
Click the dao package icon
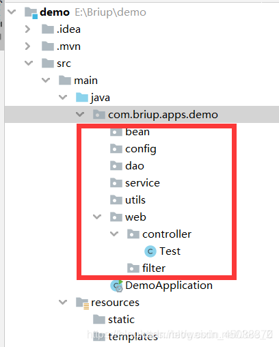click(x=116, y=165)
